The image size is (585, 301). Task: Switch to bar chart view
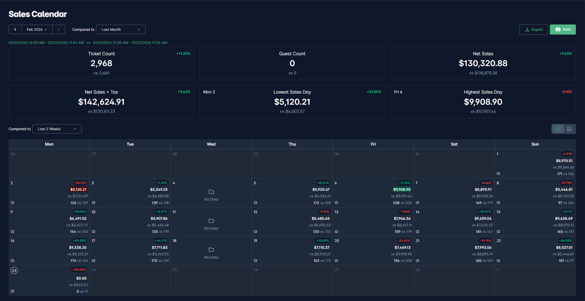pos(569,129)
